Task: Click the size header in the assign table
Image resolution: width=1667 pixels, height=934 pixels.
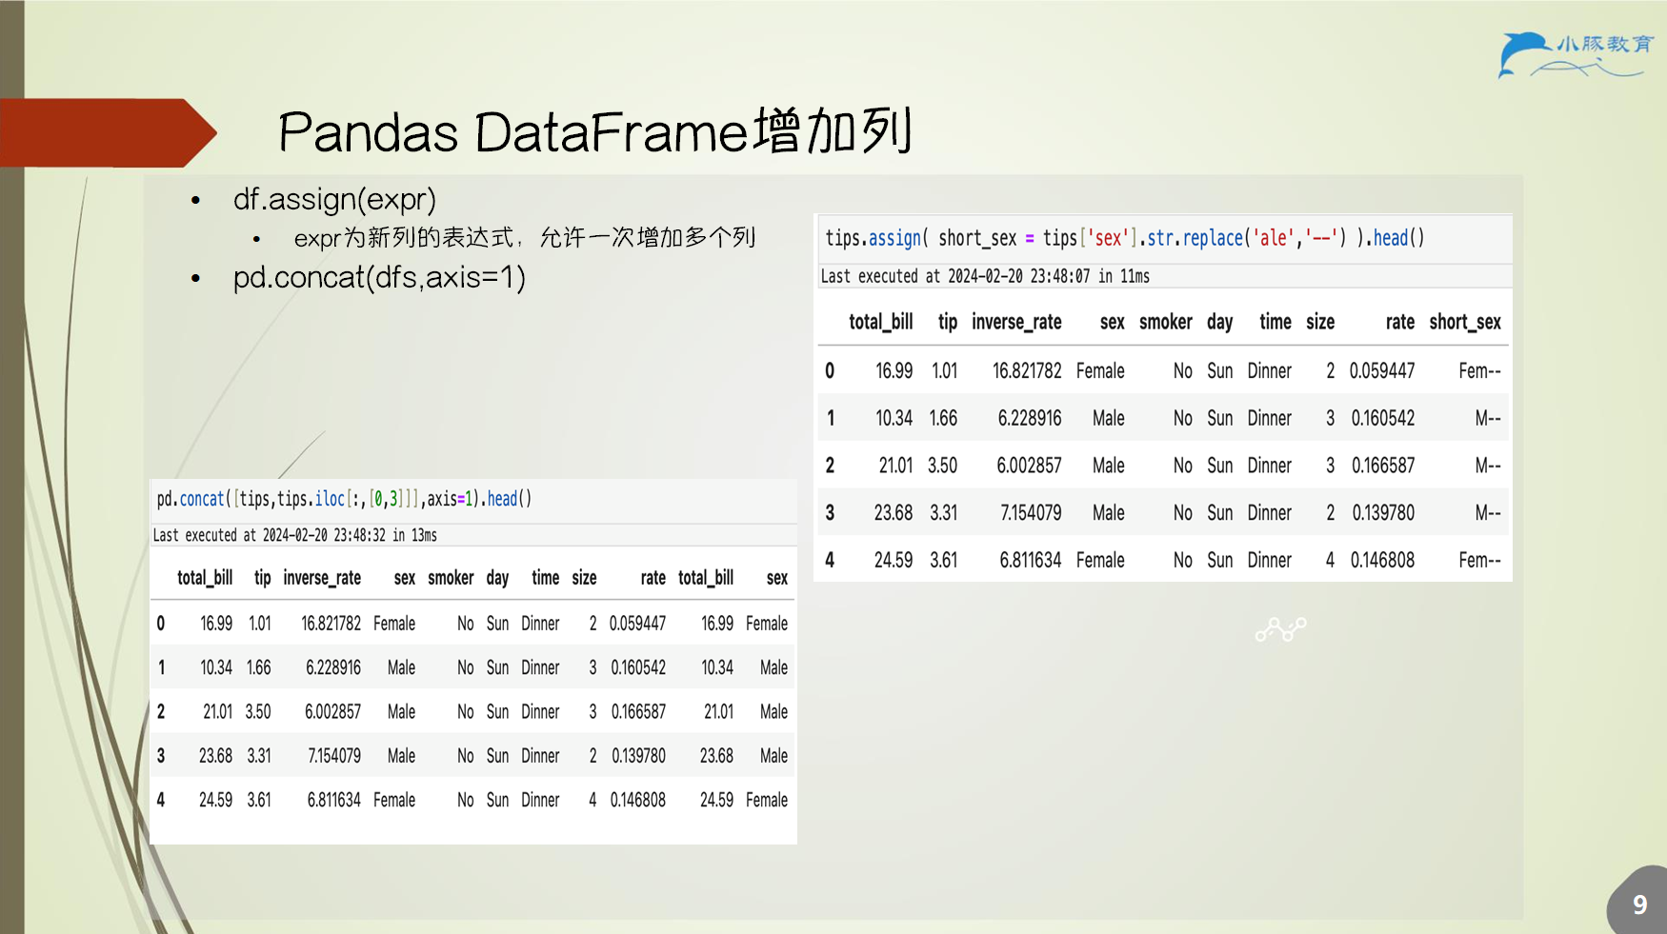Action: [1320, 322]
